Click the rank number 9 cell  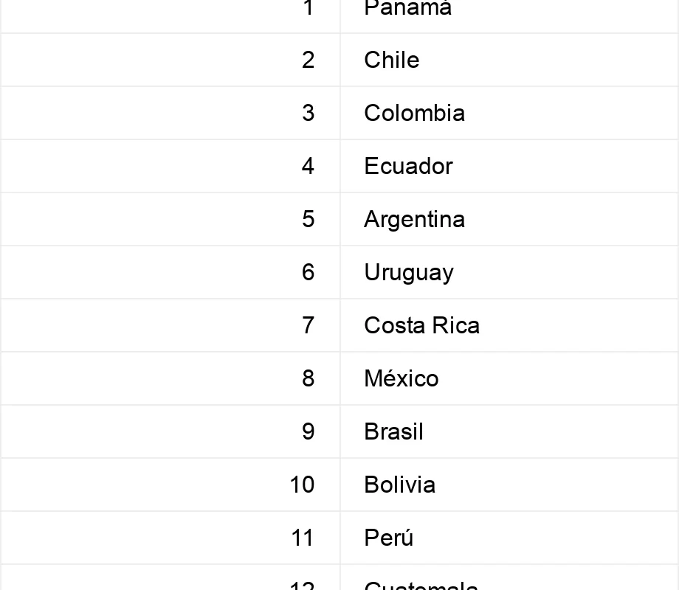tap(170, 431)
